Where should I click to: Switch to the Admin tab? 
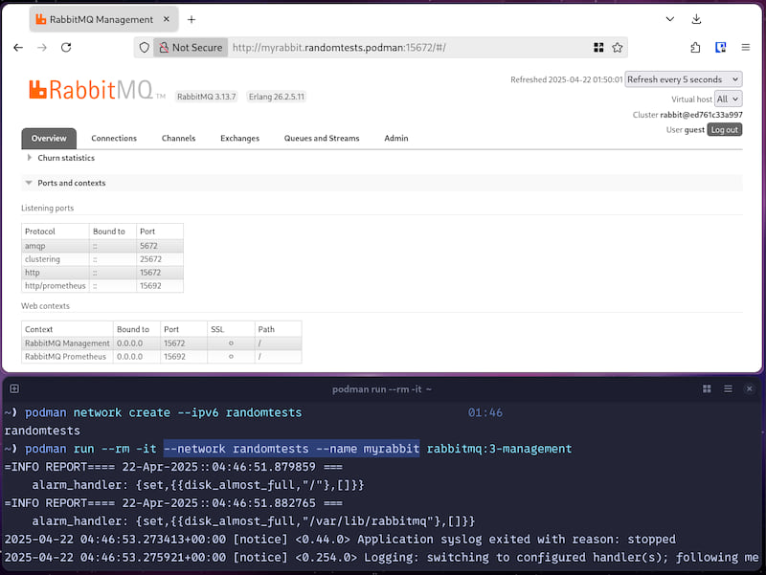click(396, 138)
